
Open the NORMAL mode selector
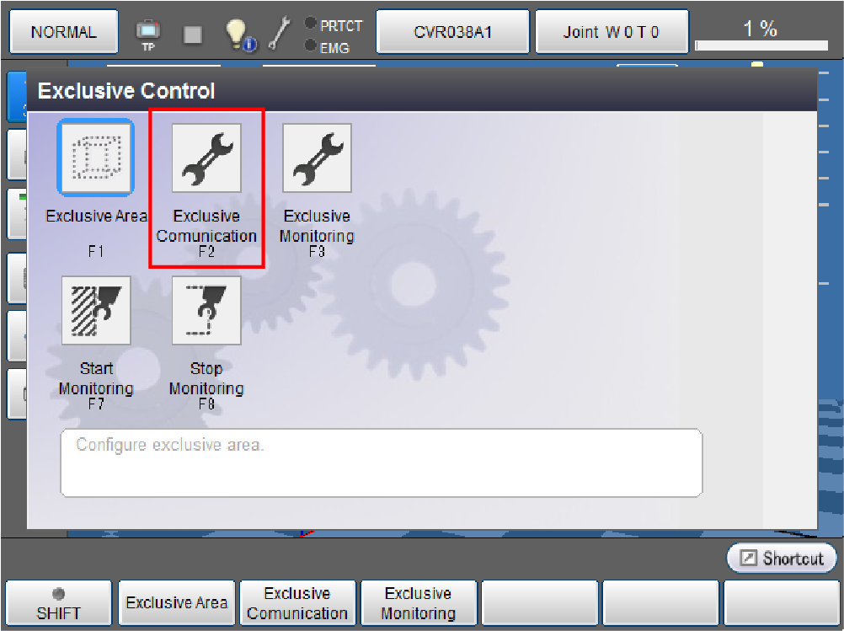[x=64, y=33]
